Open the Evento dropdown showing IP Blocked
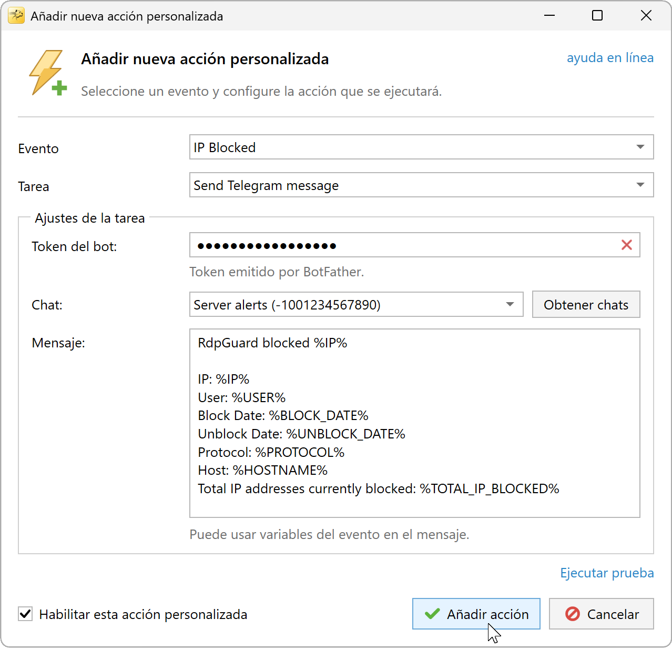Image resolution: width=672 pixels, height=659 pixels. pyautogui.click(x=421, y=147)
